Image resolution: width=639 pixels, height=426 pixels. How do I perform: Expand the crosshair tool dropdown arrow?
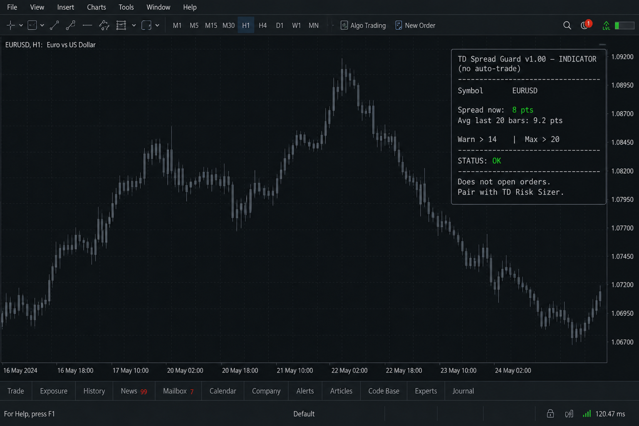click(x=21, y=25)
